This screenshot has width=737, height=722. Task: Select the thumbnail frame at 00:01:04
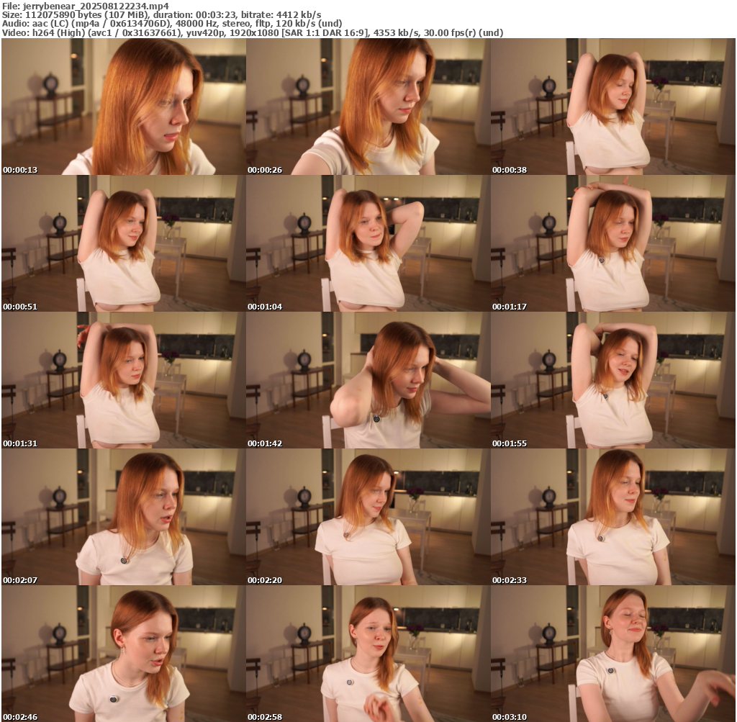click(x=368, y=243)
